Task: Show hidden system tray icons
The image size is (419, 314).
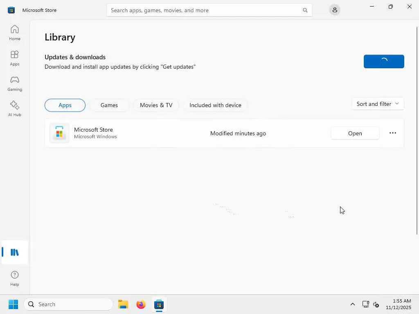Action: tap(352, 304)
